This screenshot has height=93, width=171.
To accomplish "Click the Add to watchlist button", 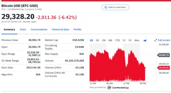I will (x=115, y=7).
